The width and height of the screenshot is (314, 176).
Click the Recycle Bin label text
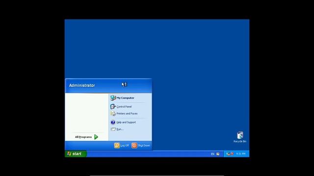[240, 141]
